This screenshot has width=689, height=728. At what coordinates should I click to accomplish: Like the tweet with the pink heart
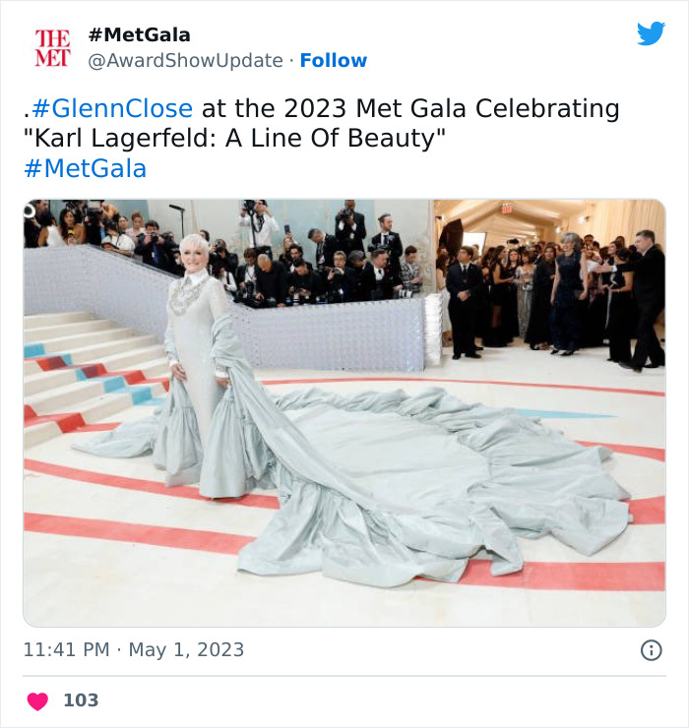point(37,701)
